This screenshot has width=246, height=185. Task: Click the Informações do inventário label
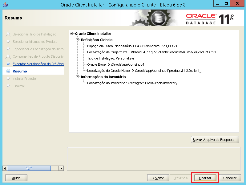[x=103, y=77]
